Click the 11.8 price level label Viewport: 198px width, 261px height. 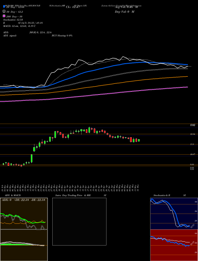(192, 144)
